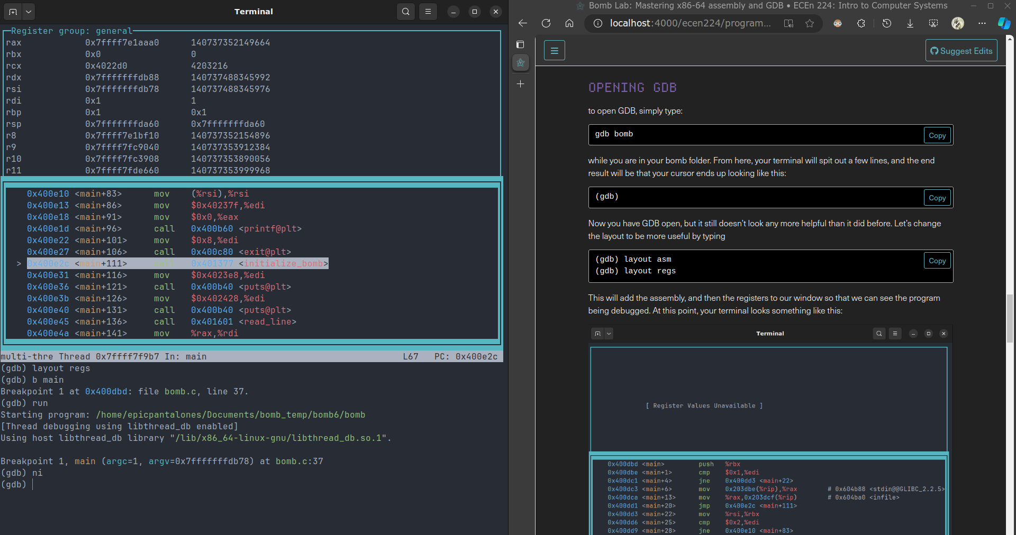Click the 'mov %rax,%rdi' line at main+141
1016x535 pixels.
(x=132, y=333)
